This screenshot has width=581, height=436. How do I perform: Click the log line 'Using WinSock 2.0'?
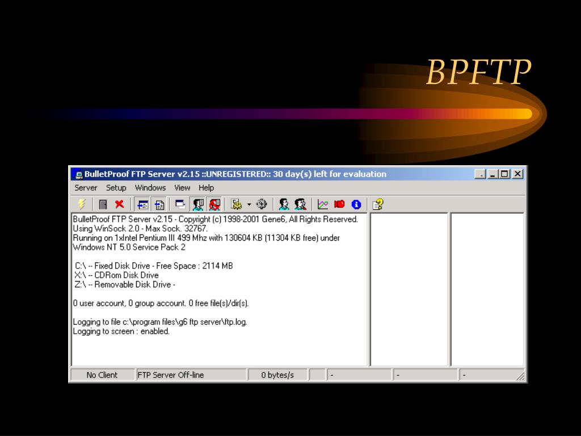click(141, 228)
